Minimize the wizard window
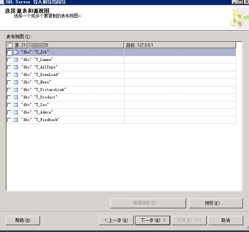This screenshot has width=249, height=232. tap(234, 2)
